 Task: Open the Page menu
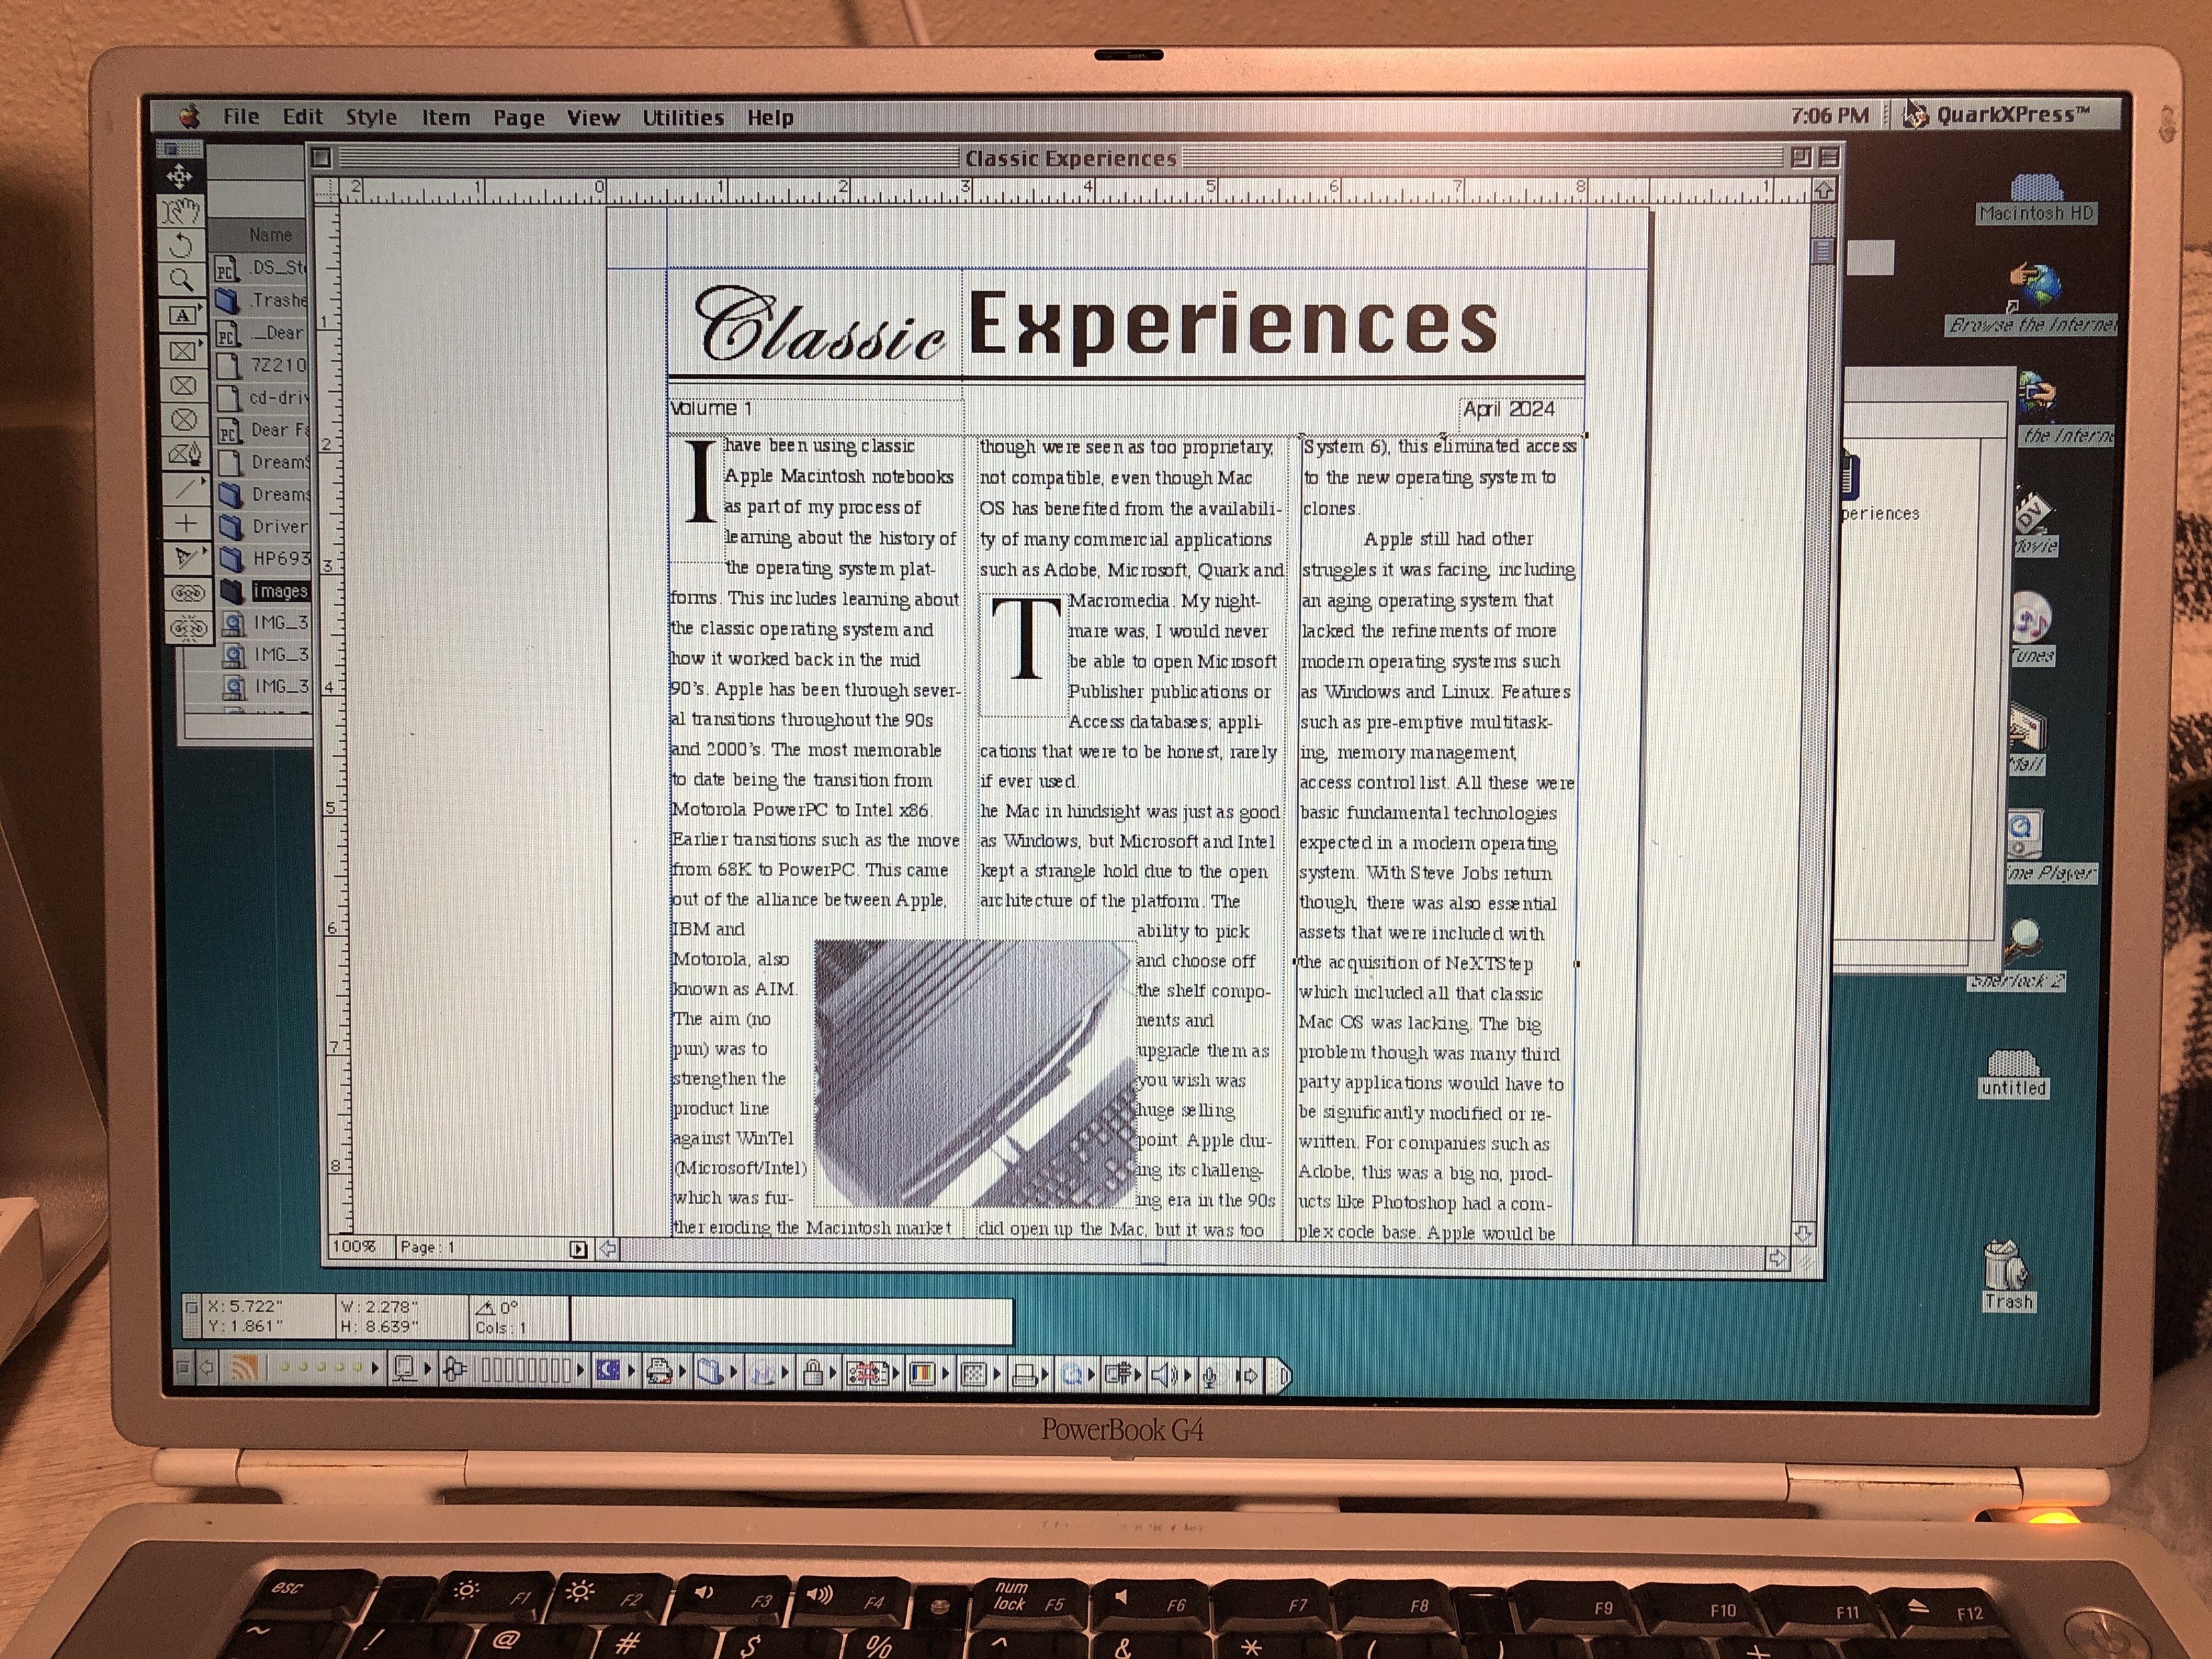click(x=518, y=117)
